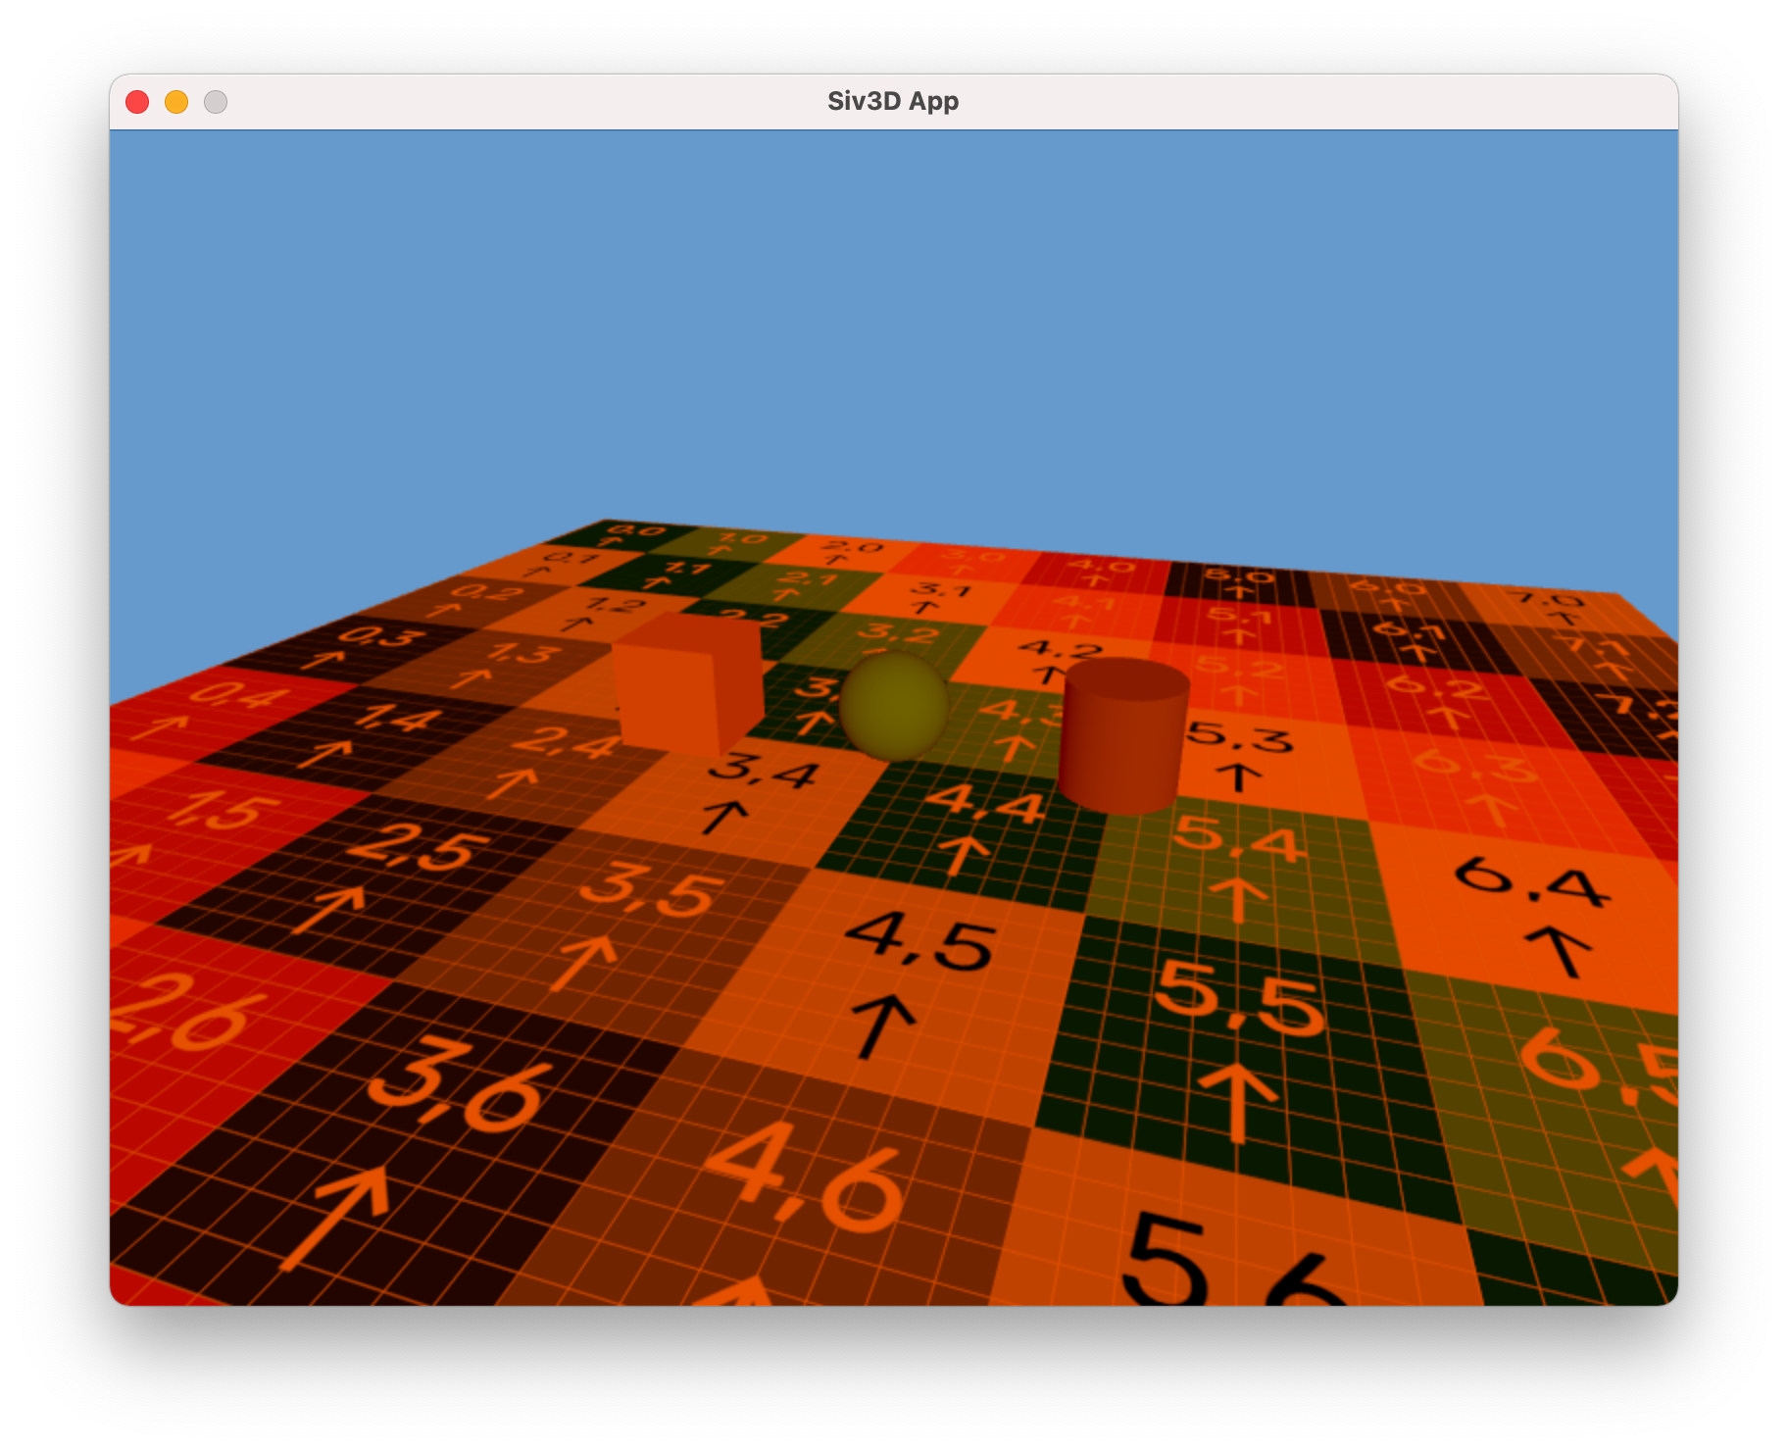Click the red close window button
Image resolution: width=1788 pixels, height=1451 pixels.
137,102
